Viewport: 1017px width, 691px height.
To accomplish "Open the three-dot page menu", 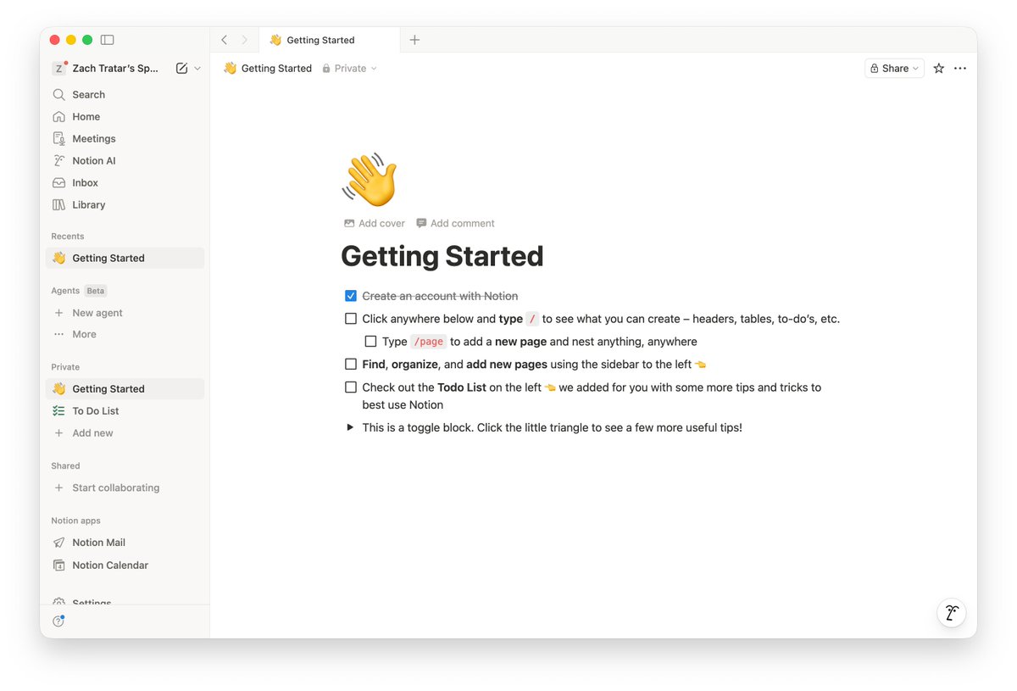I will point(960,69).
